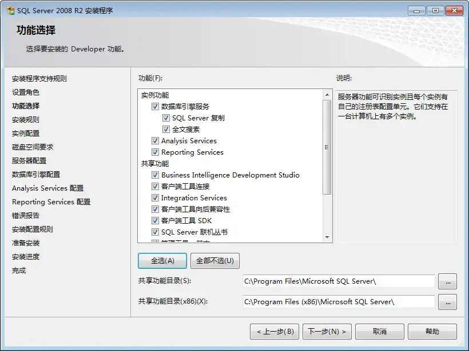Proceed with the 下一步(N) button

pyautogui.click(x=327, y=332)
